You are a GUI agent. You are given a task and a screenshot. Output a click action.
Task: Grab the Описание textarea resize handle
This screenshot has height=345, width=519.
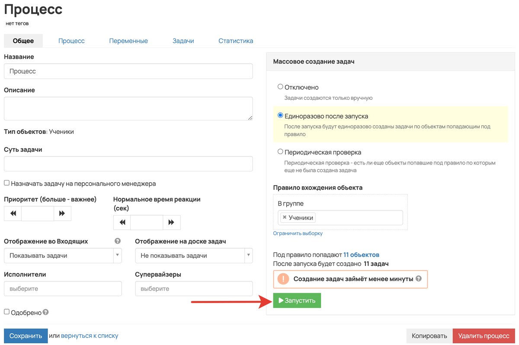coord(250,117)
